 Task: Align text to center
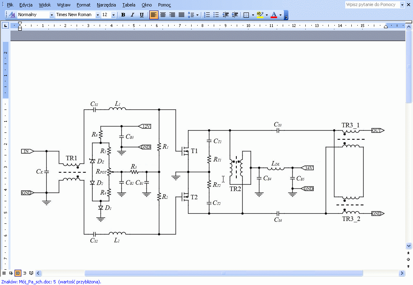[163, 15]
